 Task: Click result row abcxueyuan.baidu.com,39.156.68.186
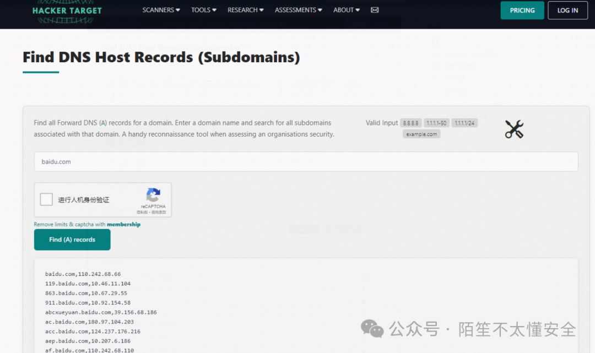pyautogui.click(x=101, y=312)
